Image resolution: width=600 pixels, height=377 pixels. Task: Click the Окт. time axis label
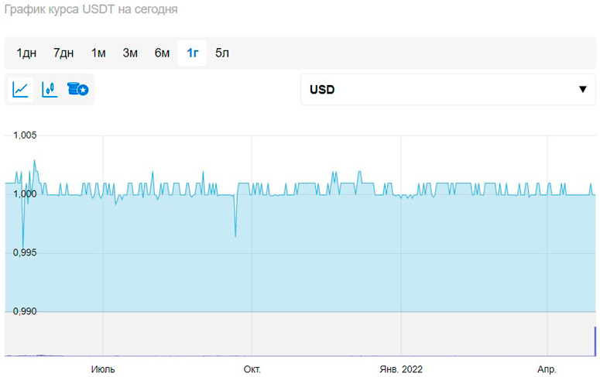point(252,369)
